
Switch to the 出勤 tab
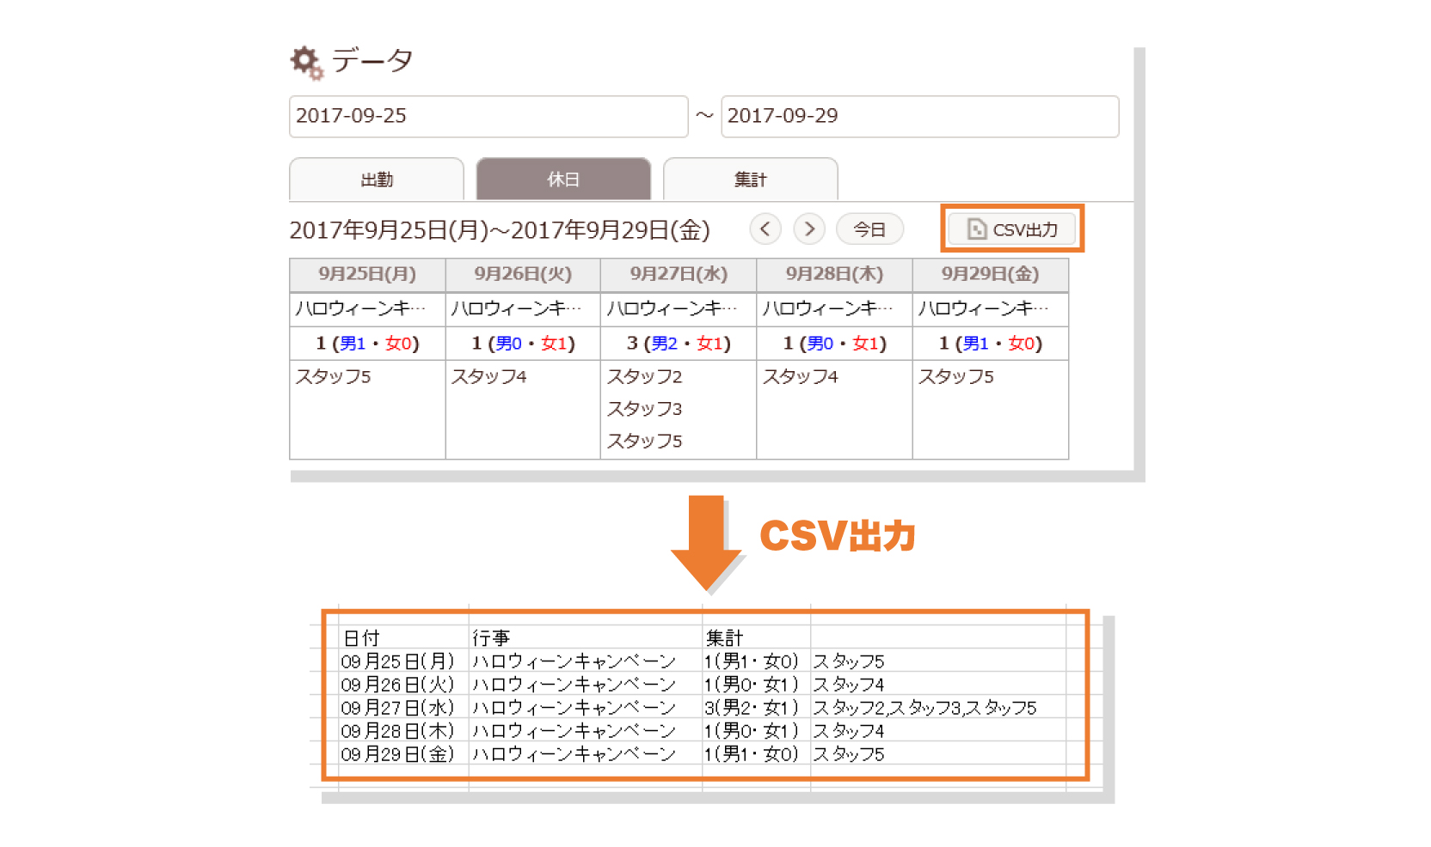(x=377, y=180)
